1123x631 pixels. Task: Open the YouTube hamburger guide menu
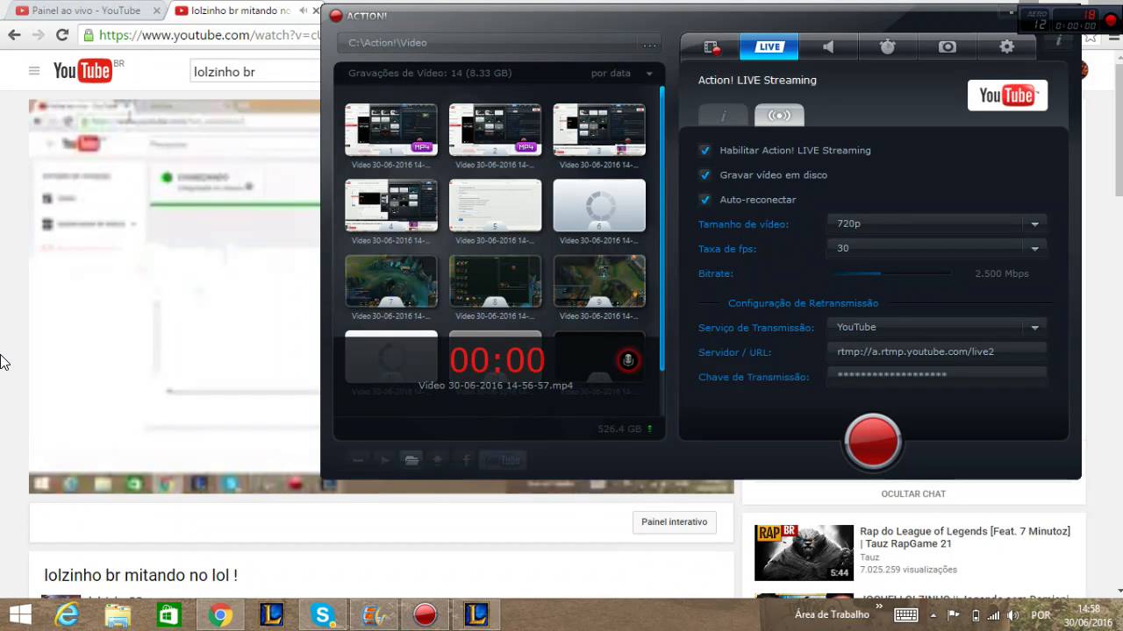[x=34, y=71]
